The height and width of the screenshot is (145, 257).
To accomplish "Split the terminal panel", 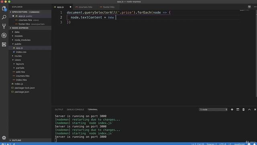I will [238, 110].
